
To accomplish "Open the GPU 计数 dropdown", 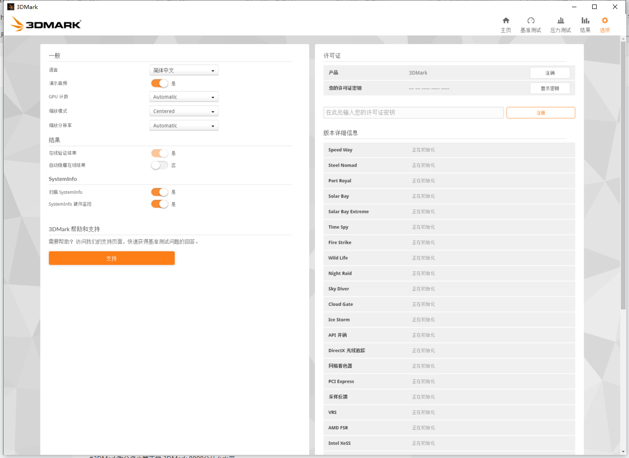I will [184, 97].
